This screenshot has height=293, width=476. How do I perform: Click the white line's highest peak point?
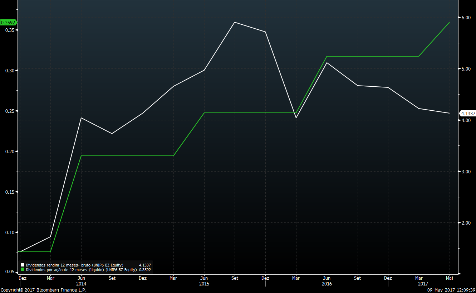pos(235,22)
